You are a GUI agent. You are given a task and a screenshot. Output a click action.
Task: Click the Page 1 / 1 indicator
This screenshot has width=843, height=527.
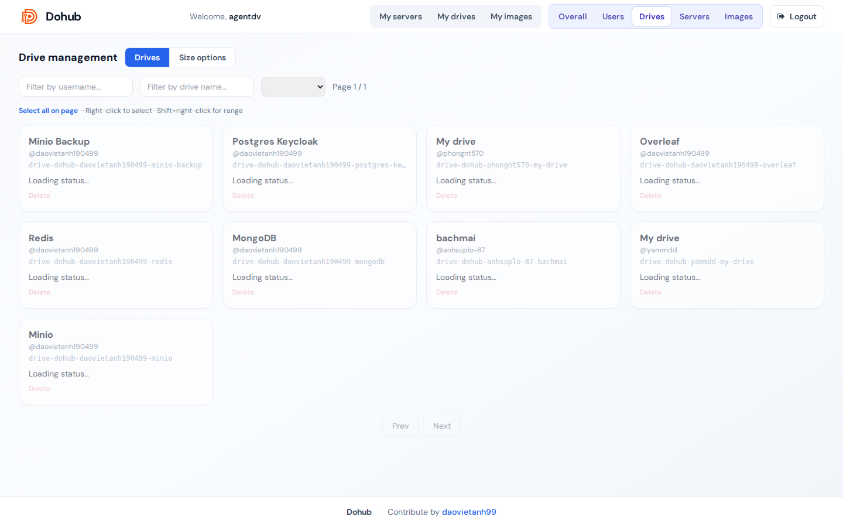coord(349,87)
